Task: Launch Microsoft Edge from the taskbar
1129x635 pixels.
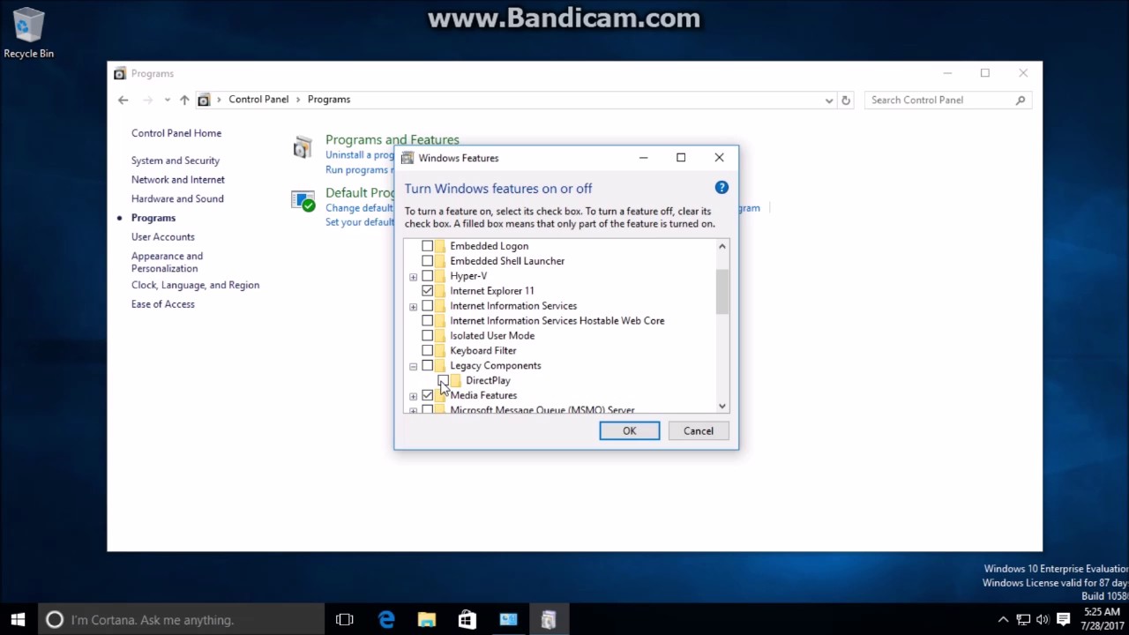Action: coord(386,619)
